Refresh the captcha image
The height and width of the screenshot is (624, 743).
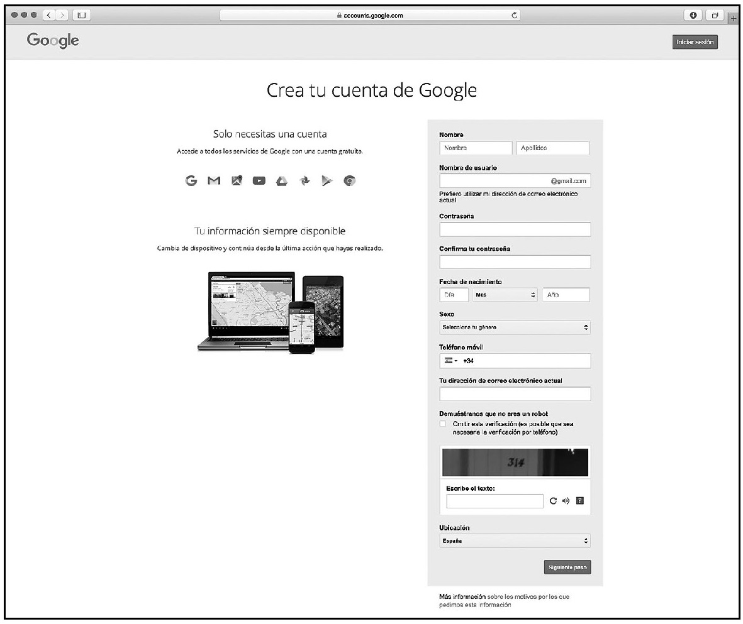[x=554, y=501]
